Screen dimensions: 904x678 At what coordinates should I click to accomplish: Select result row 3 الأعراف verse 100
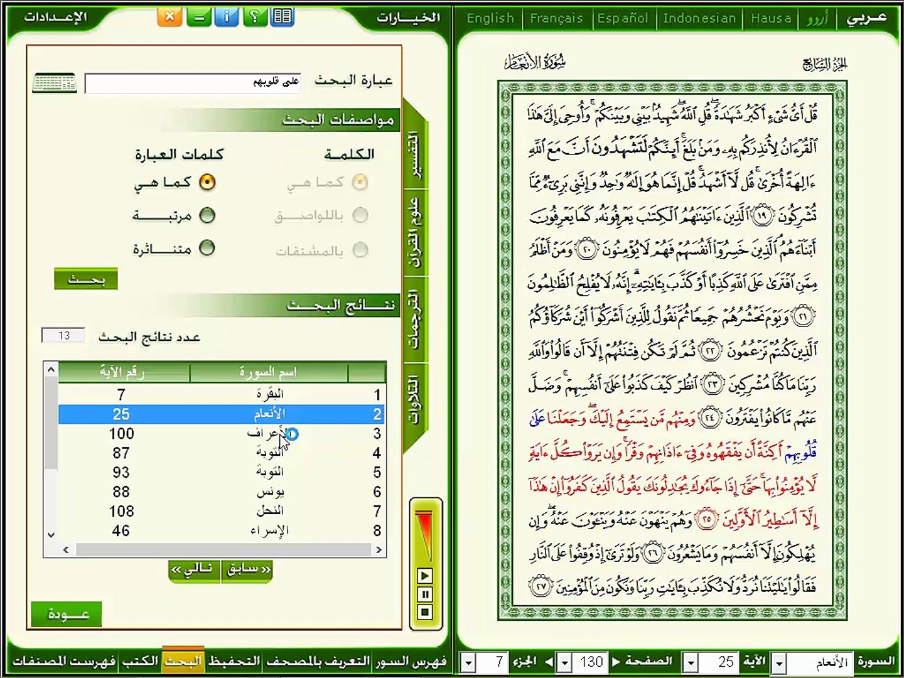point(221,434)
